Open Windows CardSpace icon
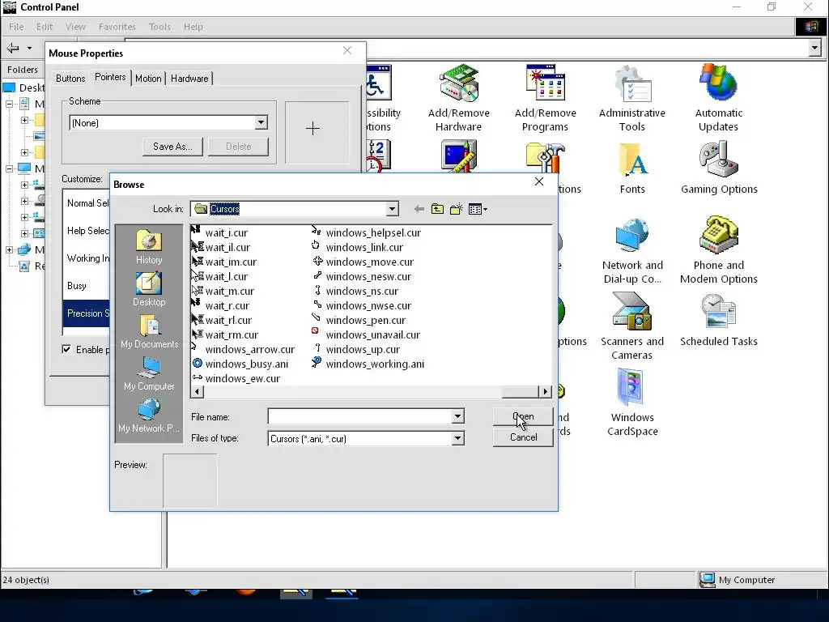This screenshot has height=622, width=829. pyautogui.click(x=632, y=403)
